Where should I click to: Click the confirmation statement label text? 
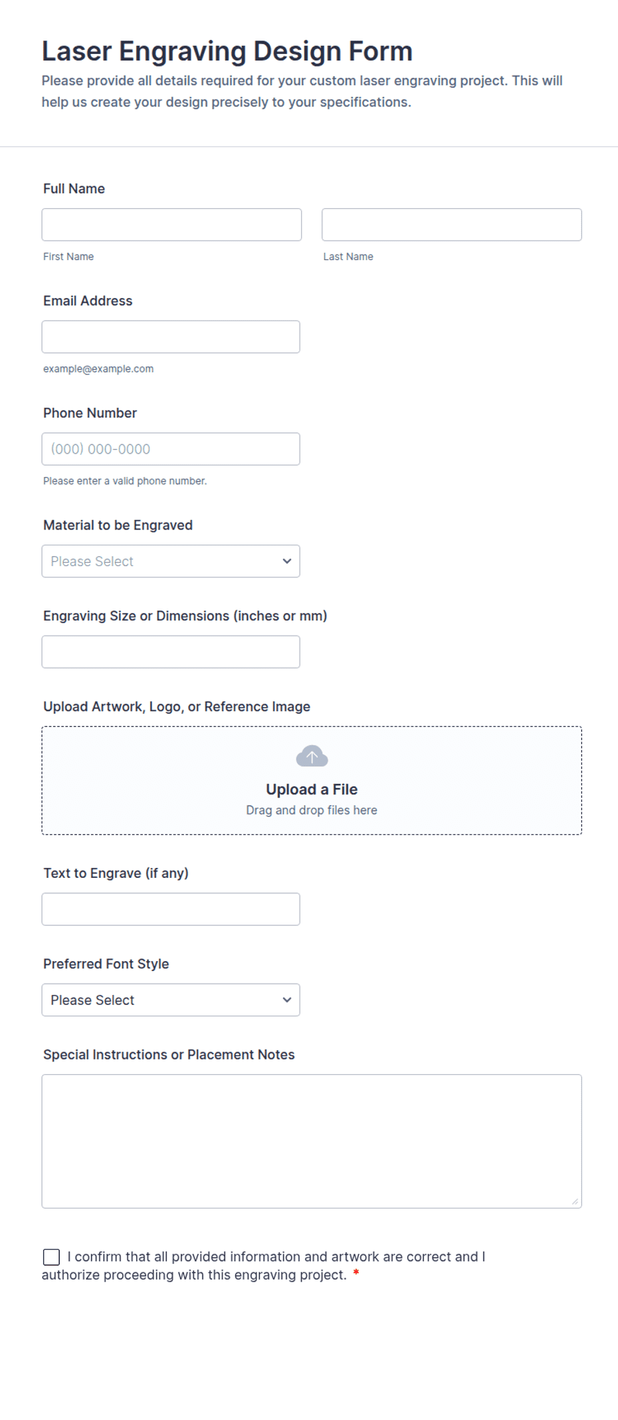(264, 1266)
